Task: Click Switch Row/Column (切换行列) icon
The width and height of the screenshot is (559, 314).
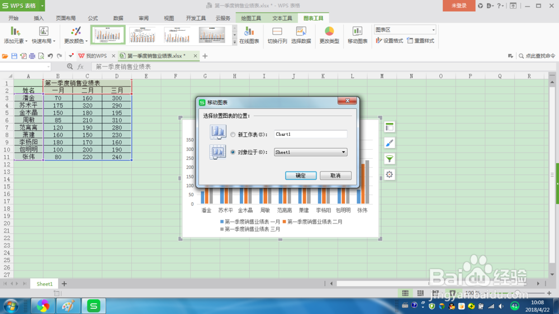Action: click(x=277, y=31)
